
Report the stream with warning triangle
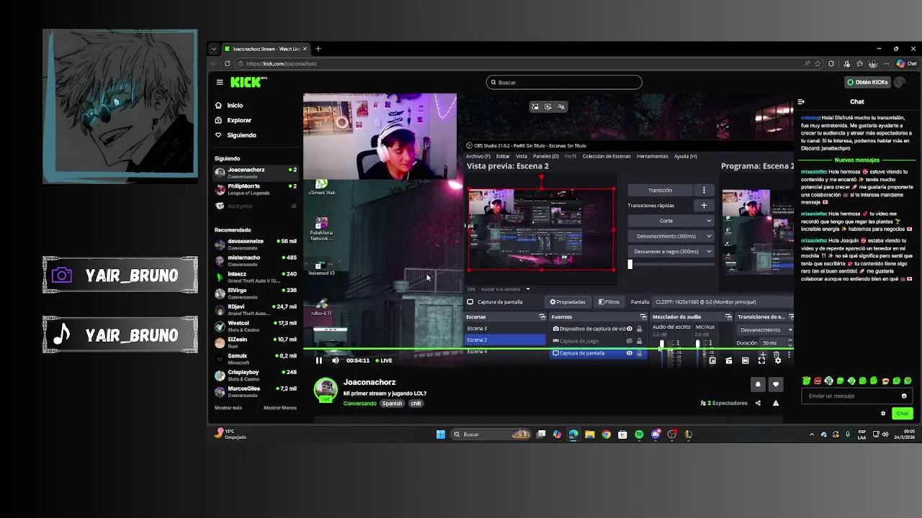[x=776, y=403]
